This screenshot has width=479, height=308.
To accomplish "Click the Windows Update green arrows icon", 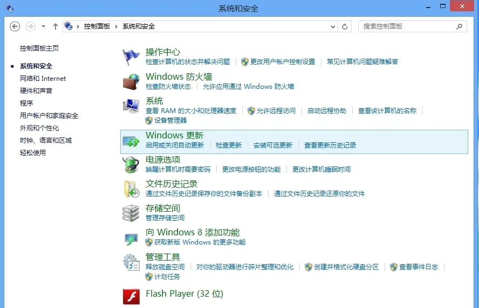I will click(131, 142).
